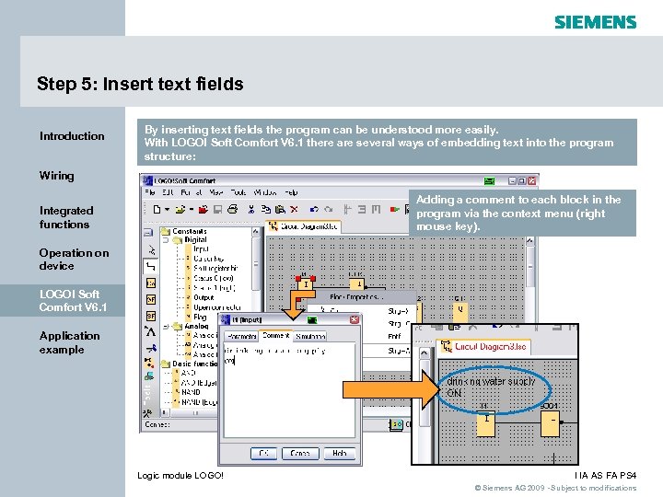
Task: Select the cut/join connection tool icon
Action: pos(150,348)
